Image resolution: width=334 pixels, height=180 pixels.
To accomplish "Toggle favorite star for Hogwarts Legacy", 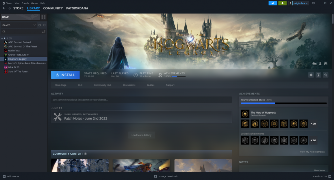I will [x=326, y=75].
